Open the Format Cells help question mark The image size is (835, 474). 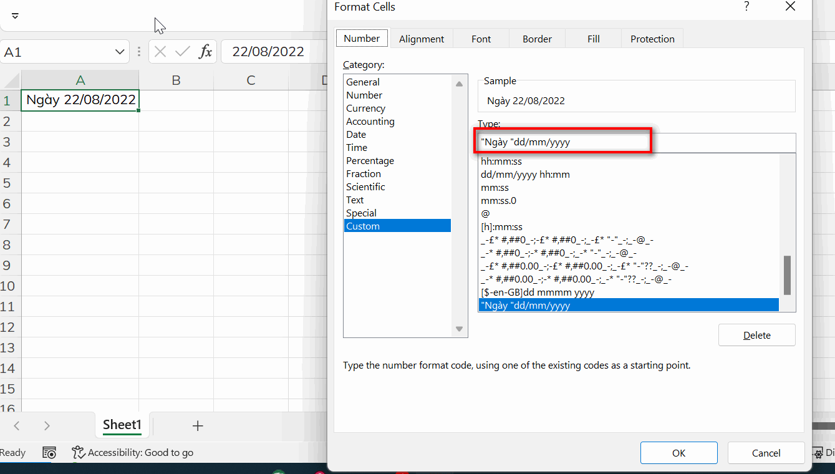(746, 7)
